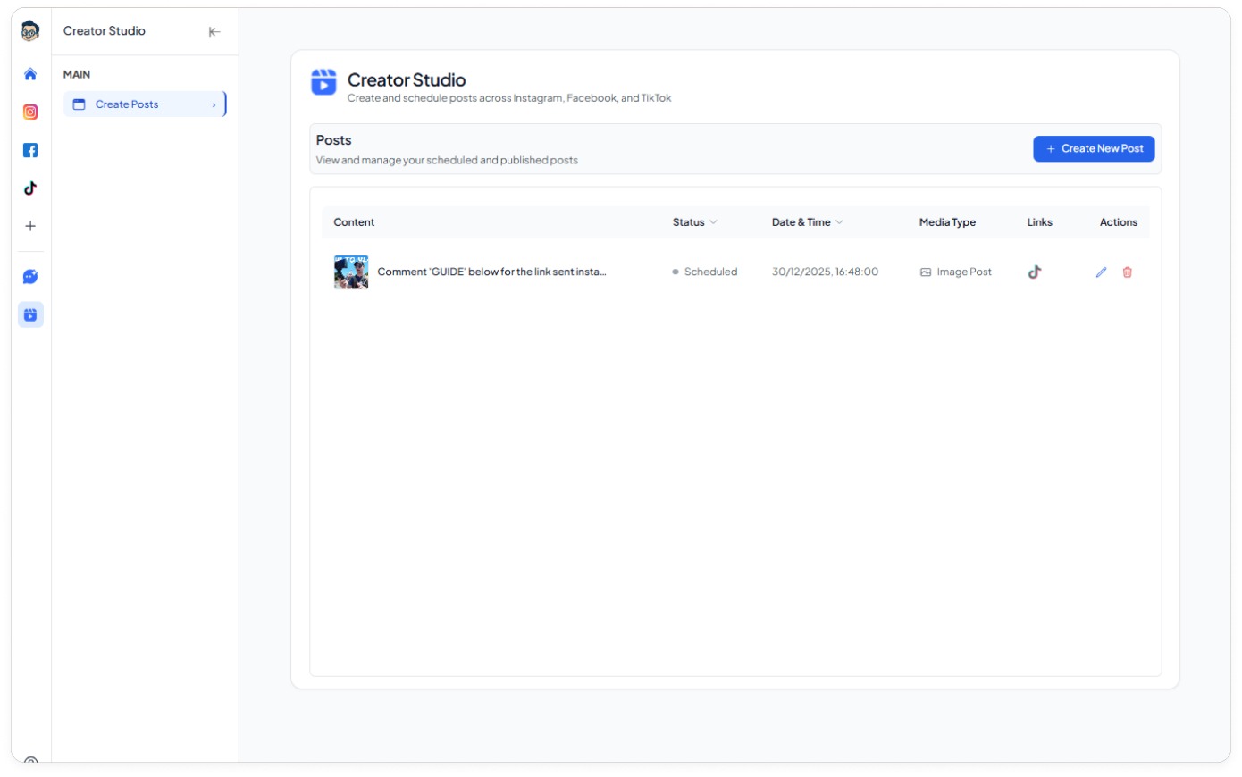Open the post titled Comment 'GUIDE' below
This screenshot has height=777, width=1242.
tap(491, 272)
